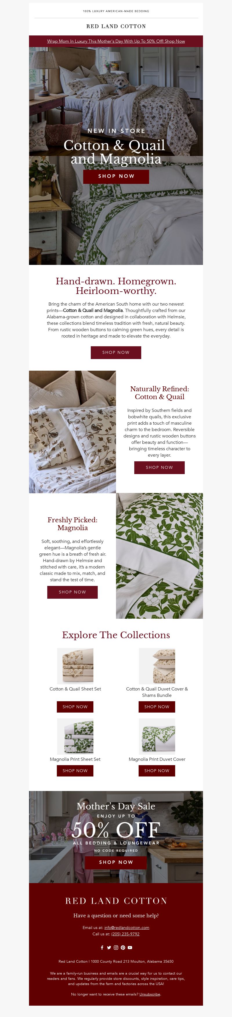
Task: Open Magnolia Print Duvet Cover thumbnail
Action: click(157, 736)
